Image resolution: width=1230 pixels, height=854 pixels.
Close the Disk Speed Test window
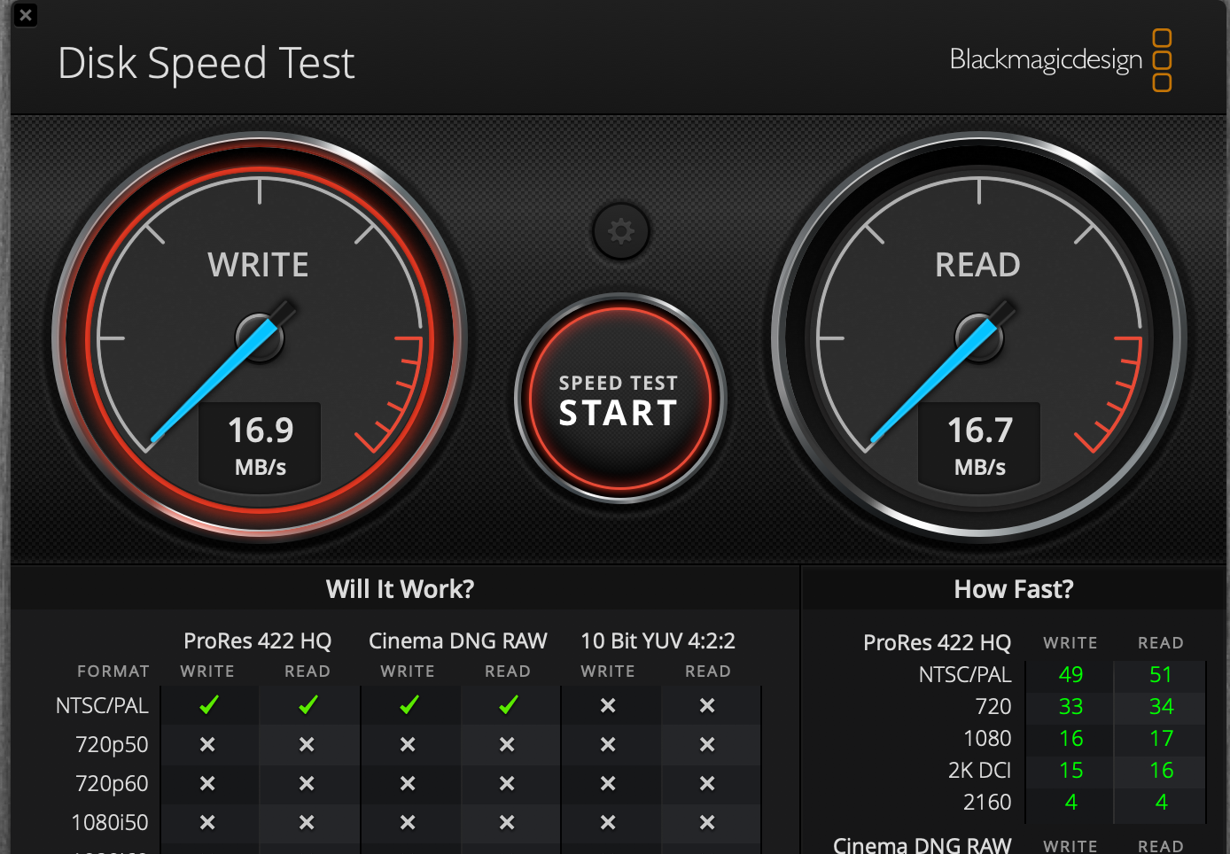[26, 15]
